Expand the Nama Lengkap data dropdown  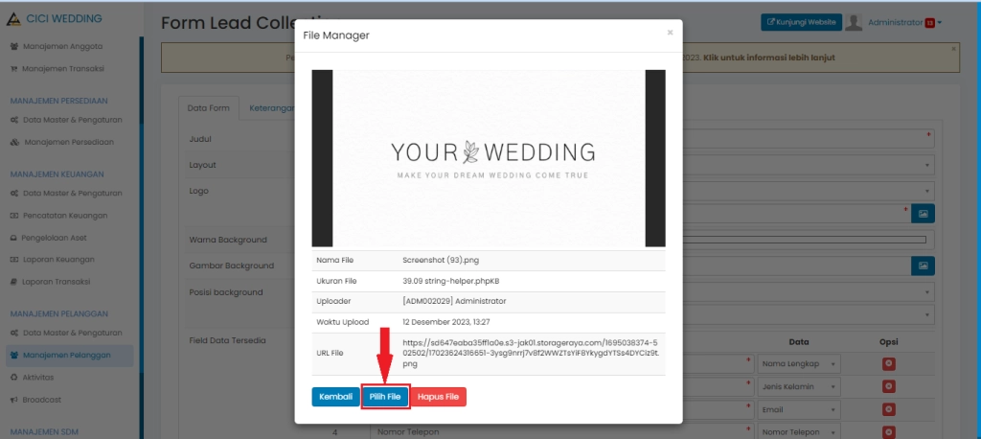point(800,363)
